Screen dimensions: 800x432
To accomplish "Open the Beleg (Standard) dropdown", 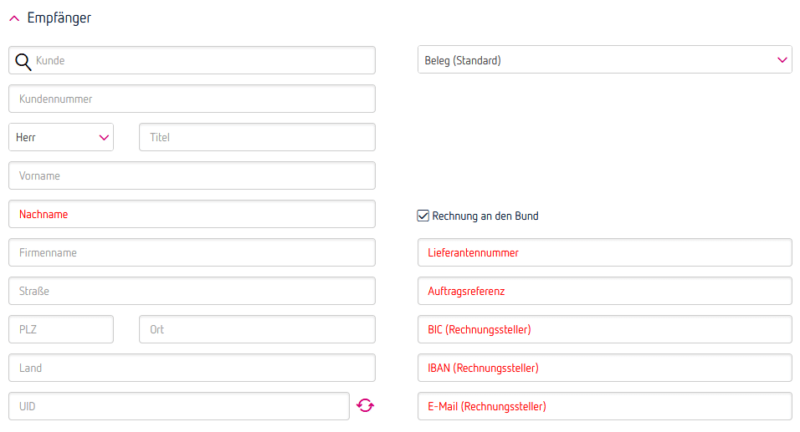I will pyautogui.click(x=604, y=60).
